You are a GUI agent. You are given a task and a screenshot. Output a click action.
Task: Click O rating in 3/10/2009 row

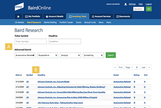134,92
